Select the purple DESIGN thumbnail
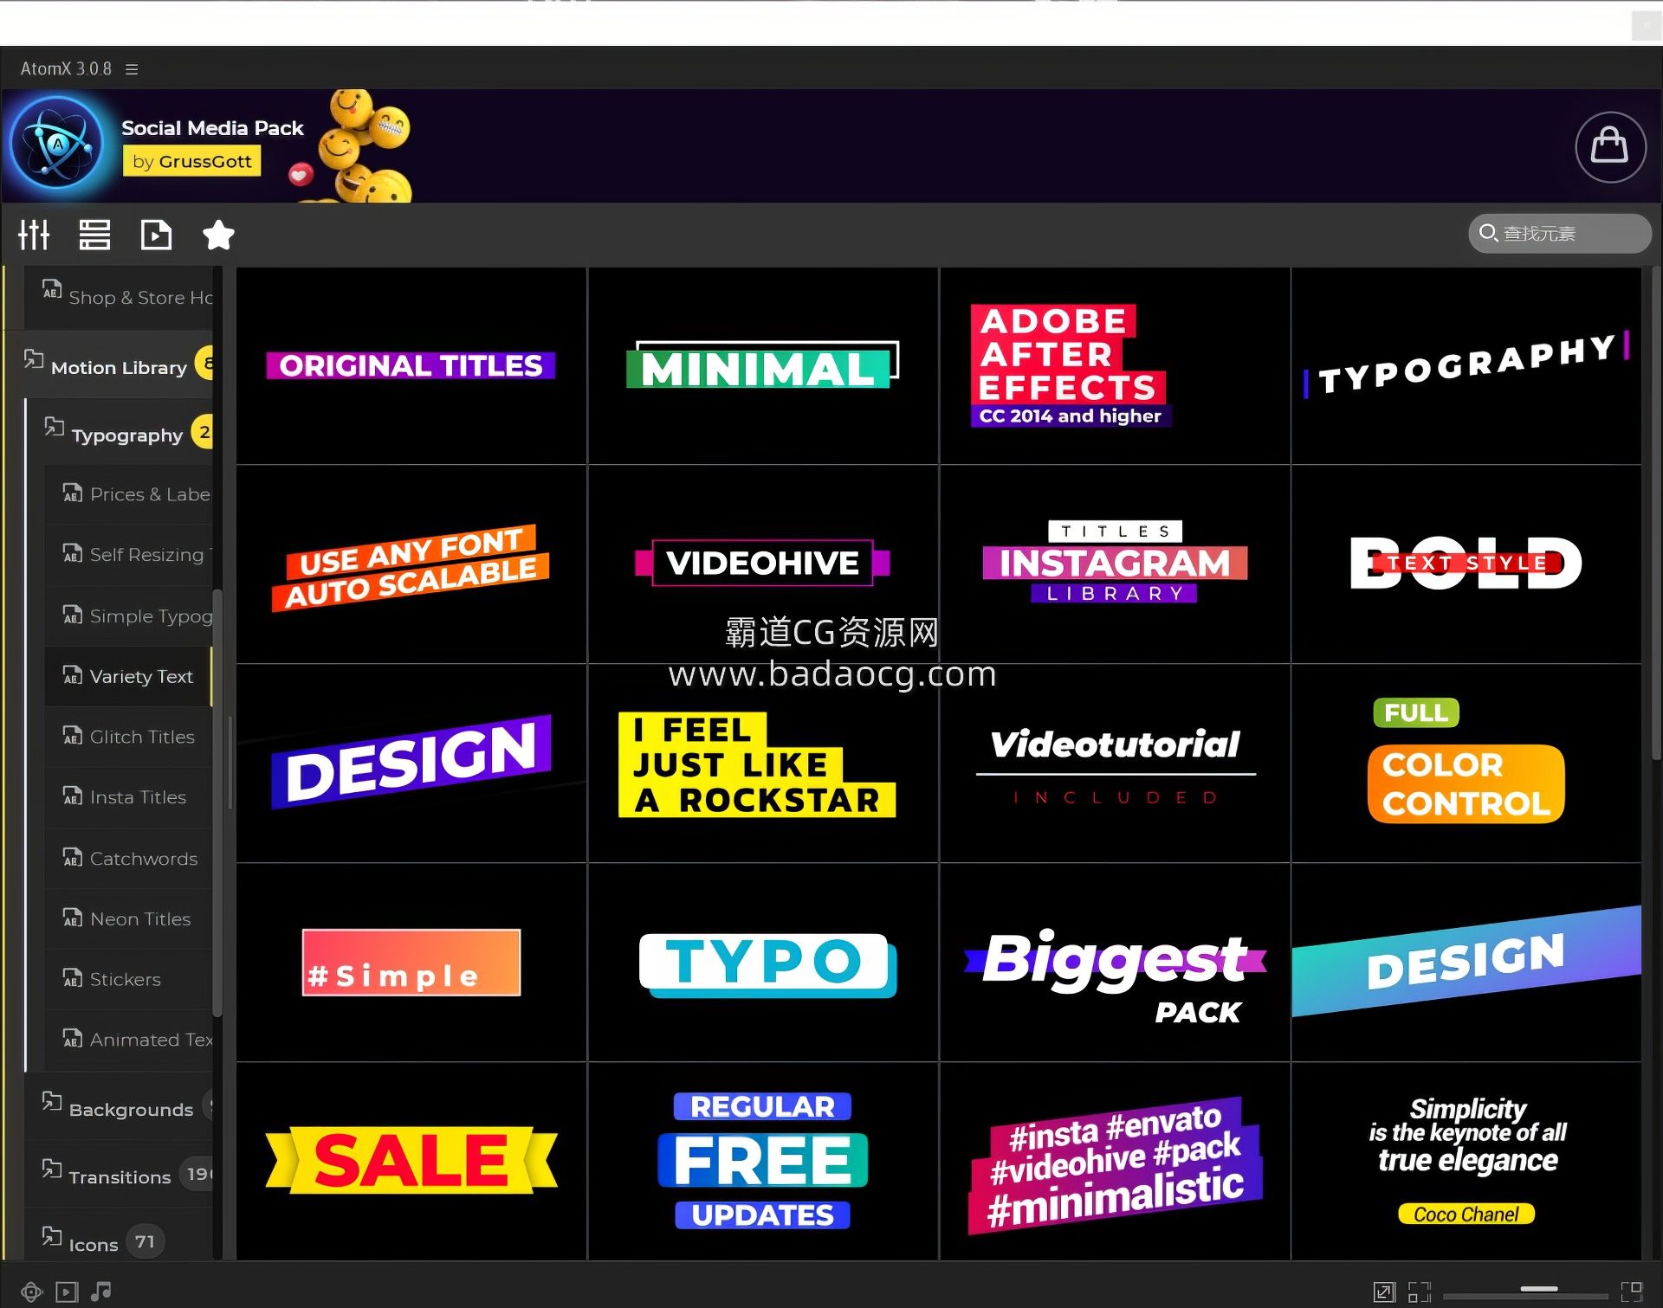Screen dimensions: 1663x1308 click(x=411, y=764)
